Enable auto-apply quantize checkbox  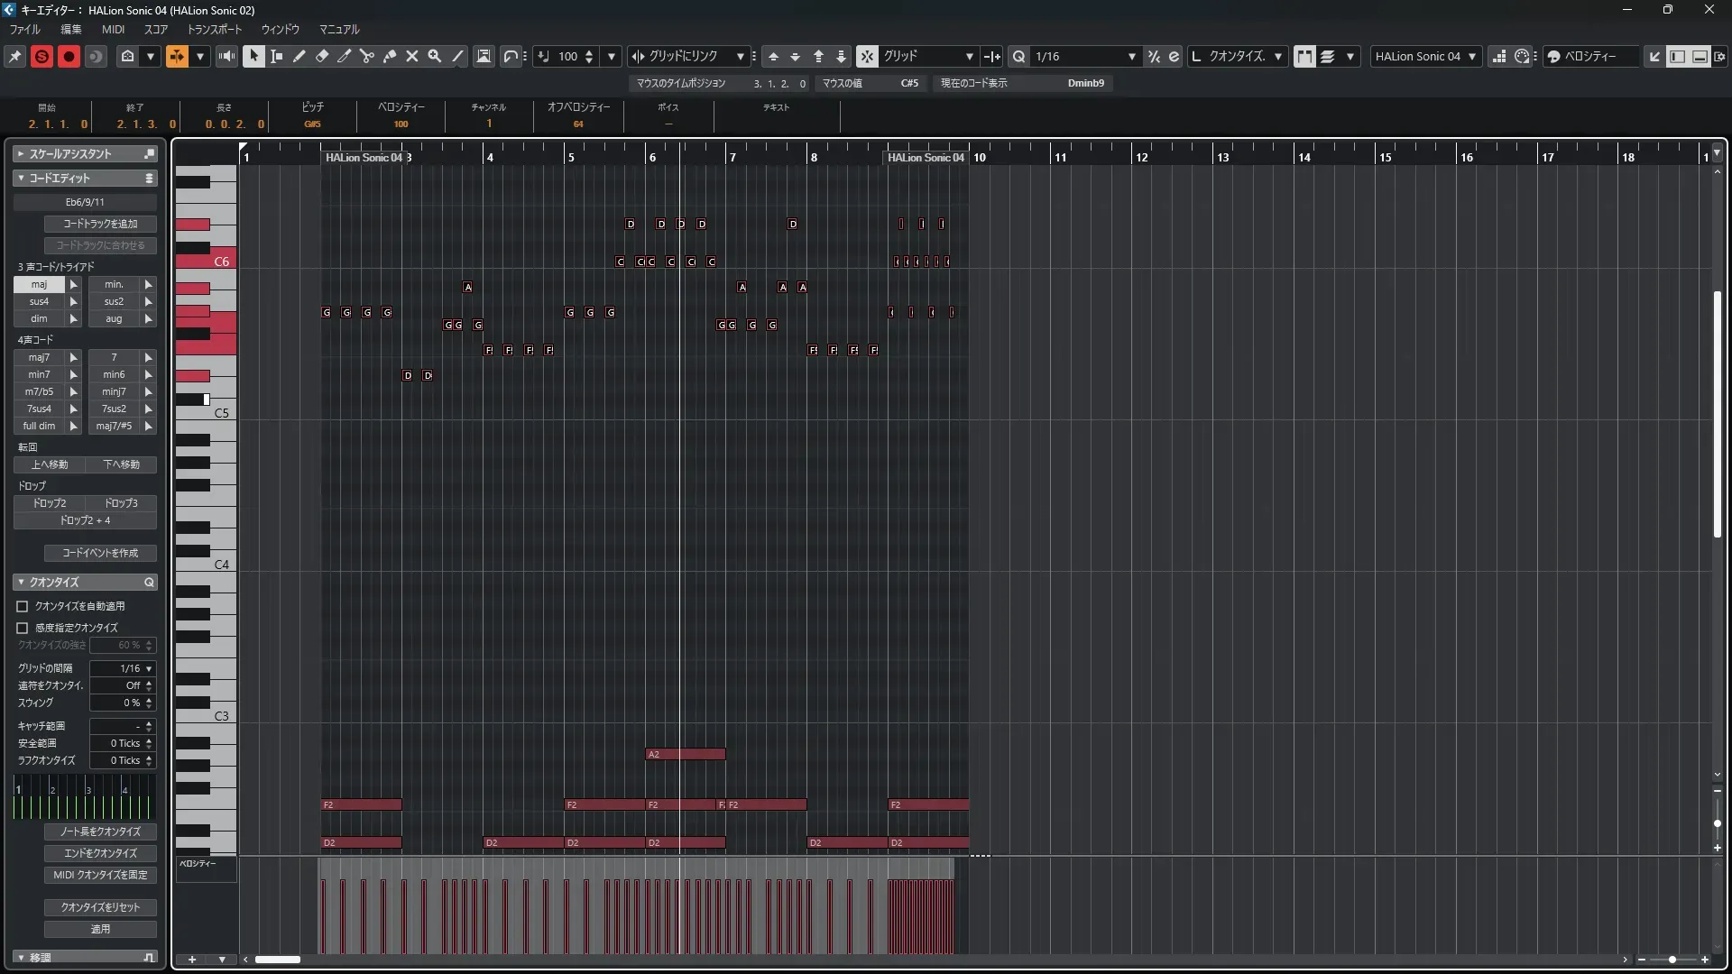click(23, 607)
